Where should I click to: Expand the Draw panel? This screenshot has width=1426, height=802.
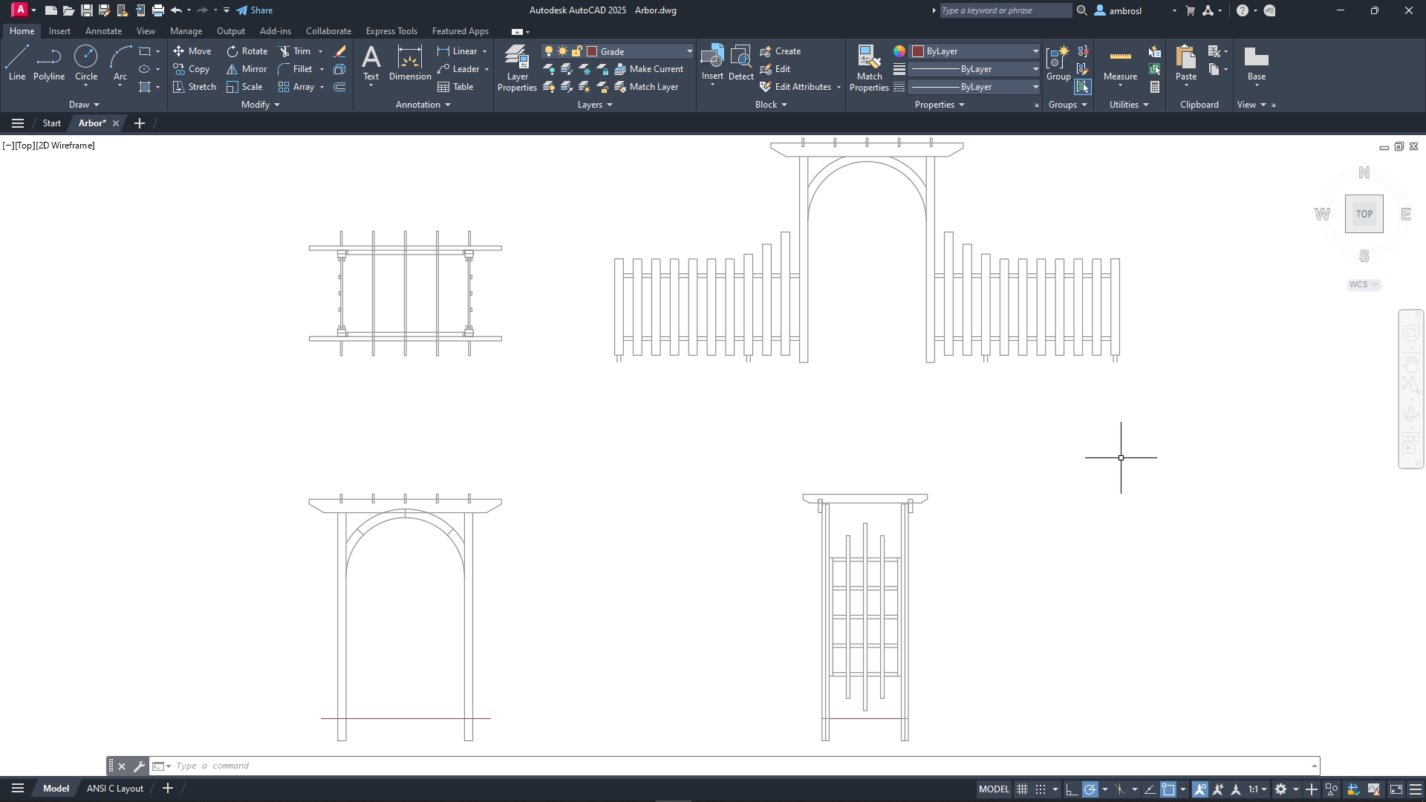pyautogui.click(x=84, y=105)
